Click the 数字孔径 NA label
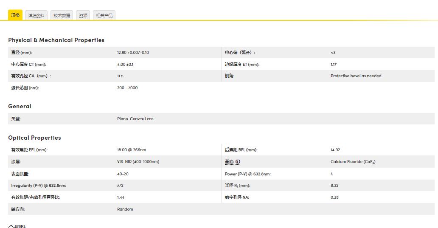 (x=237, y=197)
